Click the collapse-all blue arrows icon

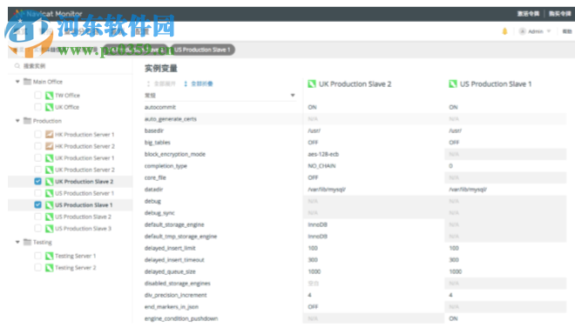coord(186,84)
